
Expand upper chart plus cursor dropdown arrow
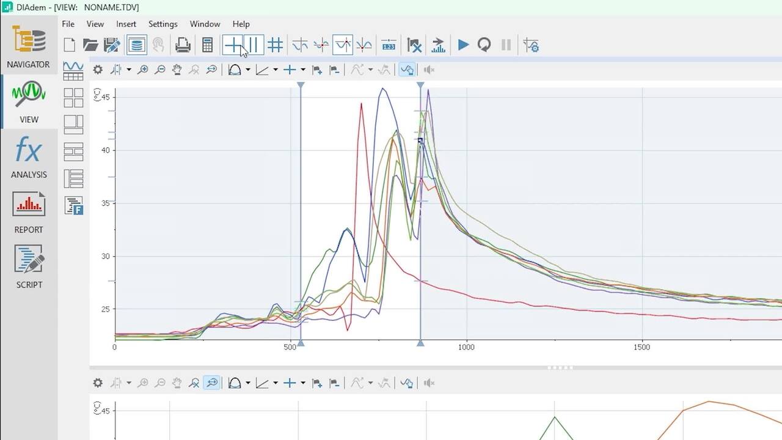click(302, 70)
